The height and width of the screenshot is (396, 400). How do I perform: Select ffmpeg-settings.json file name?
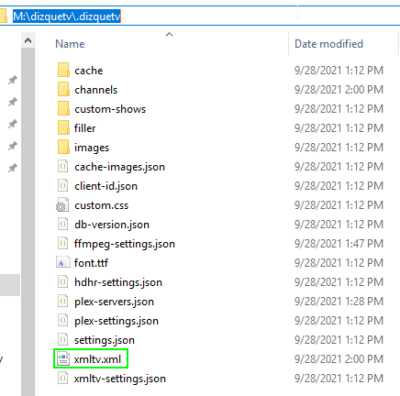[x=125, y=244]
